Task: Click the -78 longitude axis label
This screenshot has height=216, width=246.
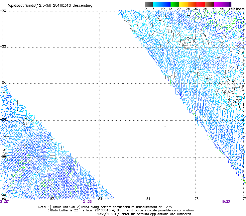Action: [195, 199]
